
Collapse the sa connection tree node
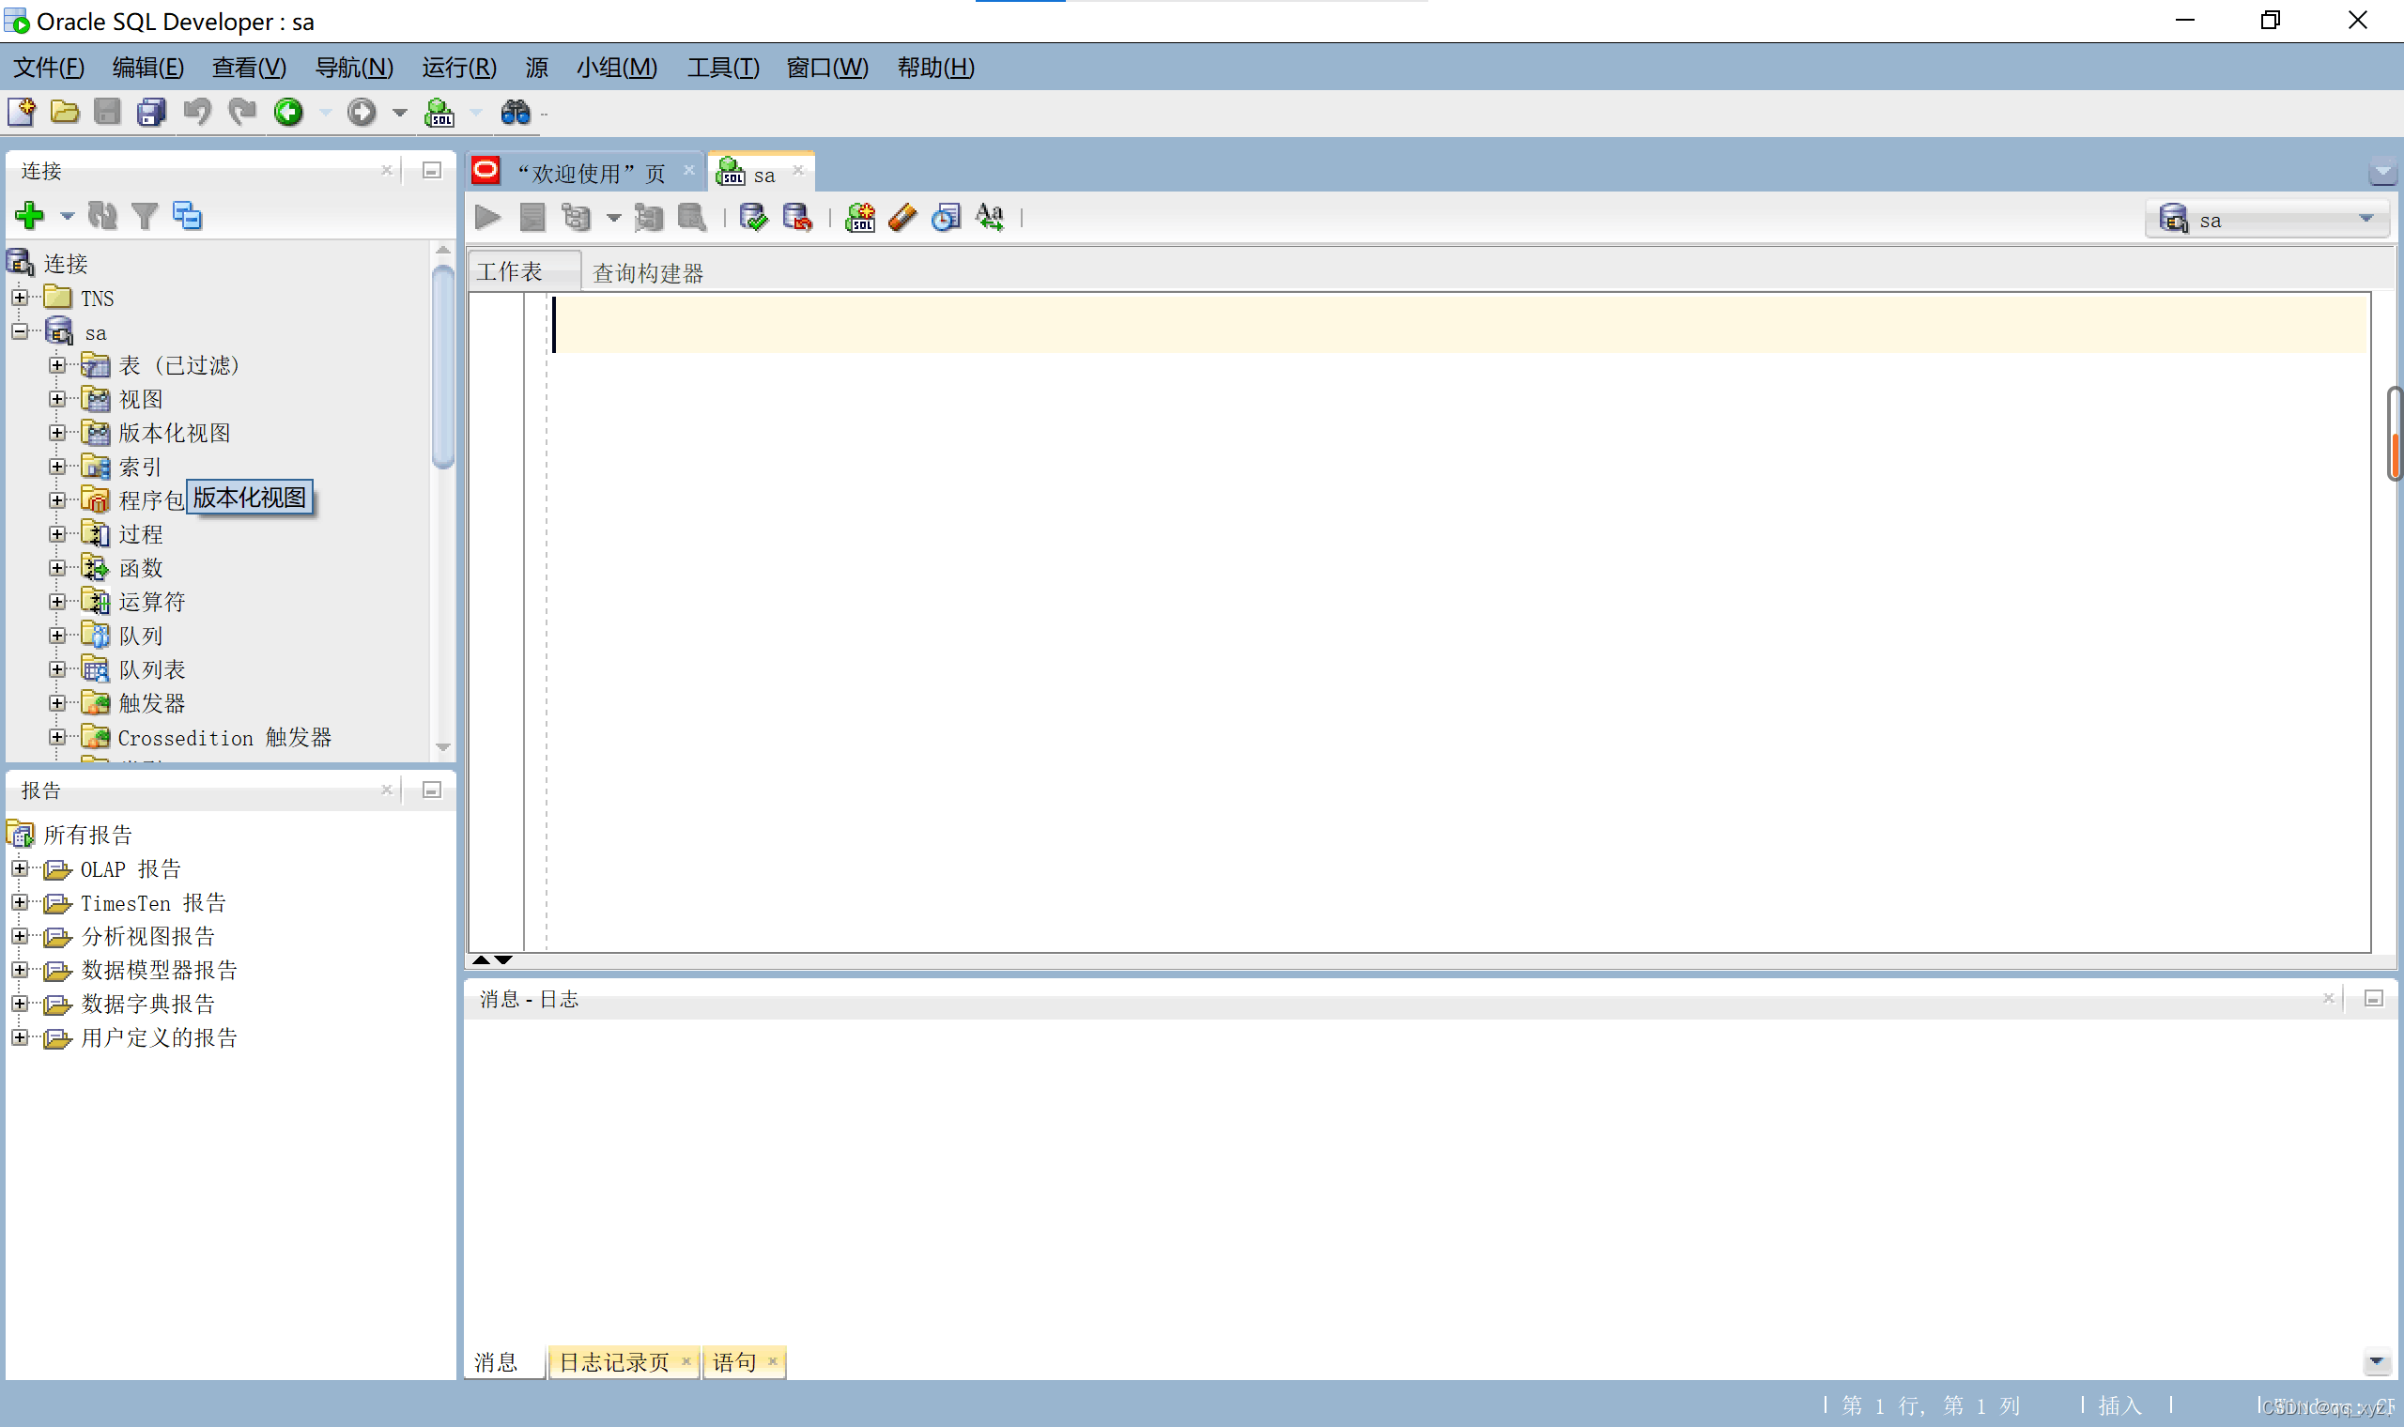[x=21, y=331]
